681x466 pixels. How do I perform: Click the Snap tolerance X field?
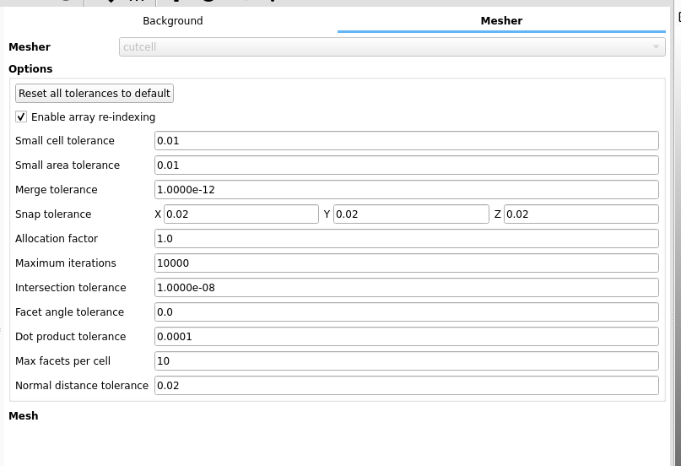(x=241, y=214)
